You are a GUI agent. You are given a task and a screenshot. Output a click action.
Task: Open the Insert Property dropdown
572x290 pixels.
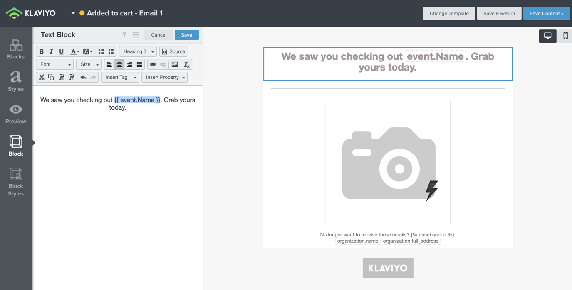tap(165, 77)
